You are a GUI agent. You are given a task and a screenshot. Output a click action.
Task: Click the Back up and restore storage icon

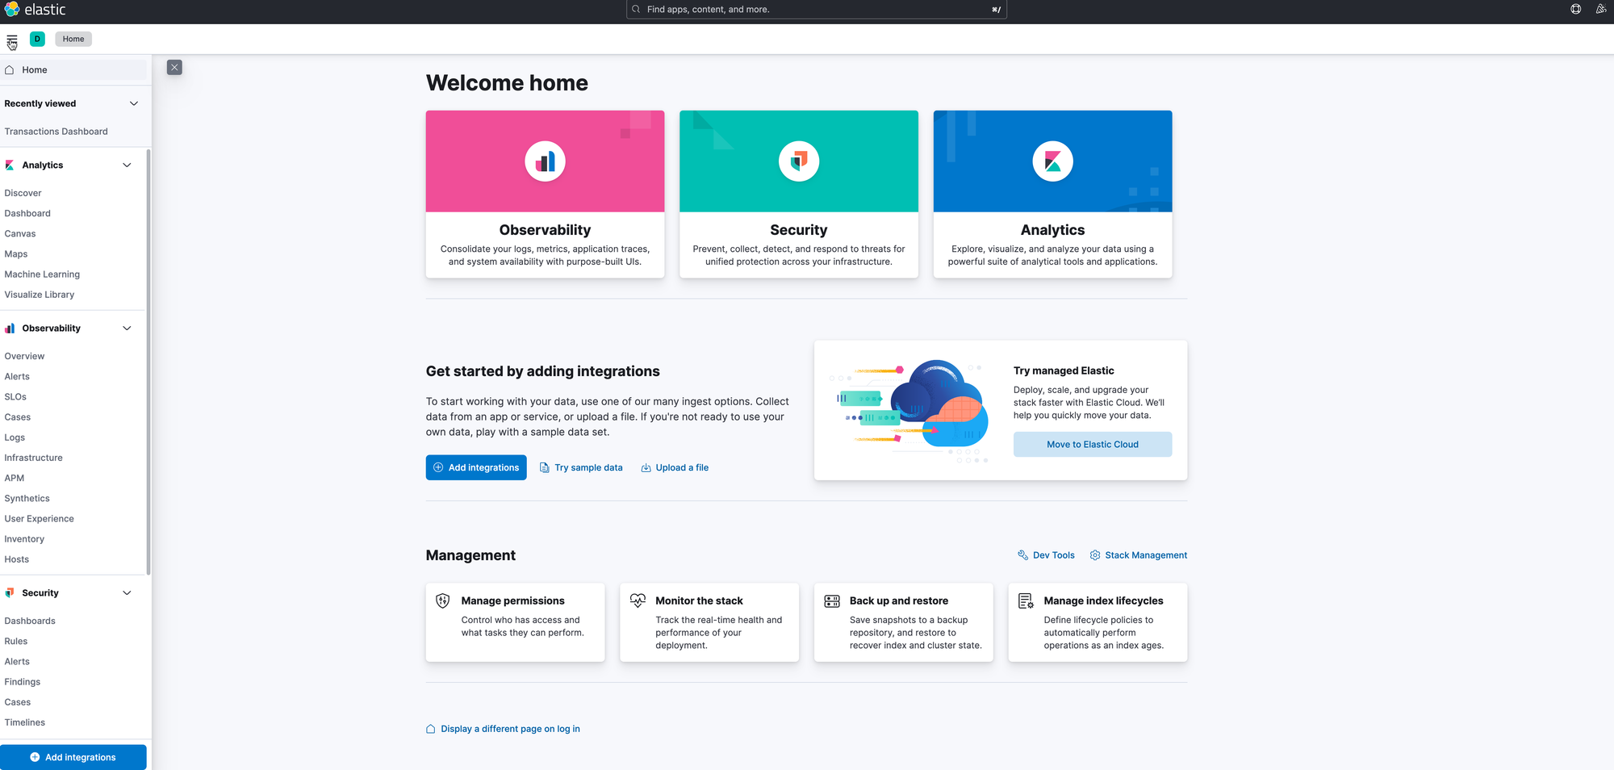pos(832,601)
